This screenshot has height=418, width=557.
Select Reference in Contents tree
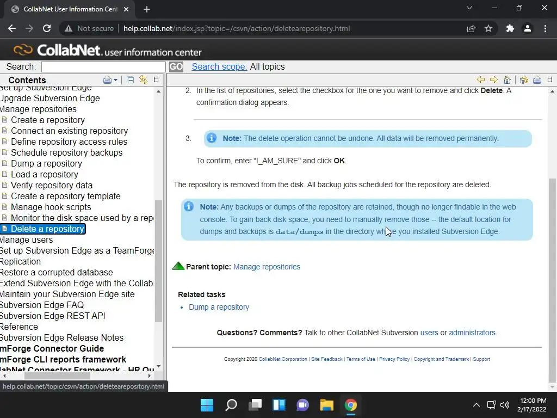tap(19, 327)
